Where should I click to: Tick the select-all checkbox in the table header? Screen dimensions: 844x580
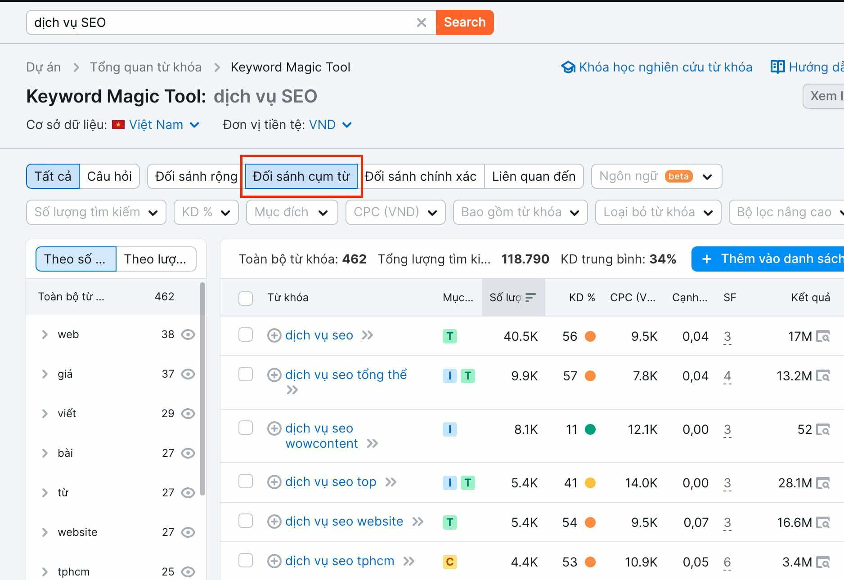[246, 298]
